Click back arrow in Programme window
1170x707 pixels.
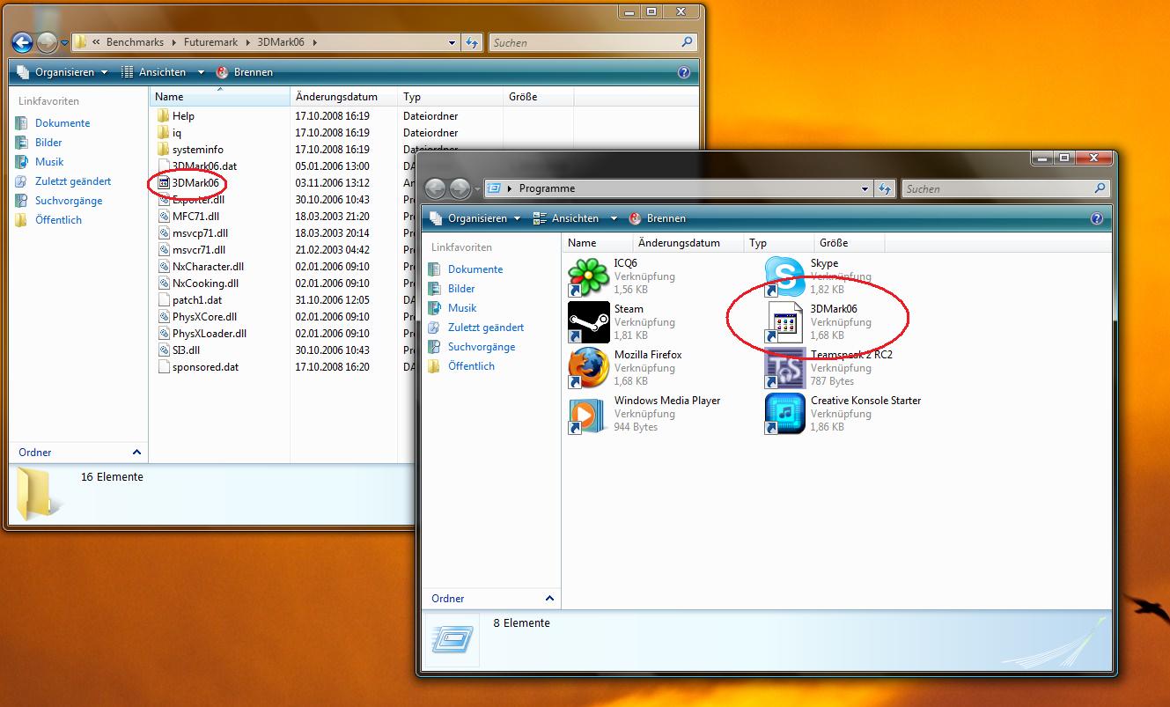coord(435,188)
